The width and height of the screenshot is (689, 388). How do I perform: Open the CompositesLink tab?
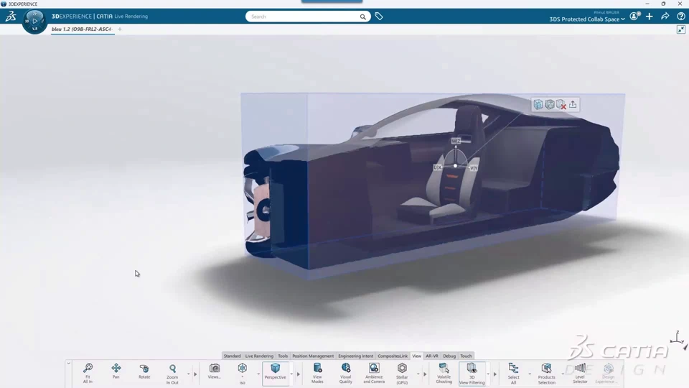click(x=393, y=356)
